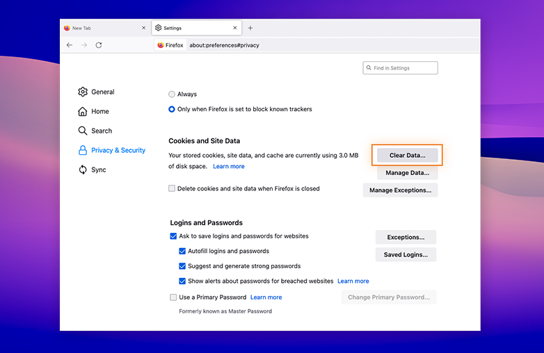The height and width of the screenshot is (353, 544).
Task: Toggle alerts about passwords for breached websites
Action: (182, 281)
